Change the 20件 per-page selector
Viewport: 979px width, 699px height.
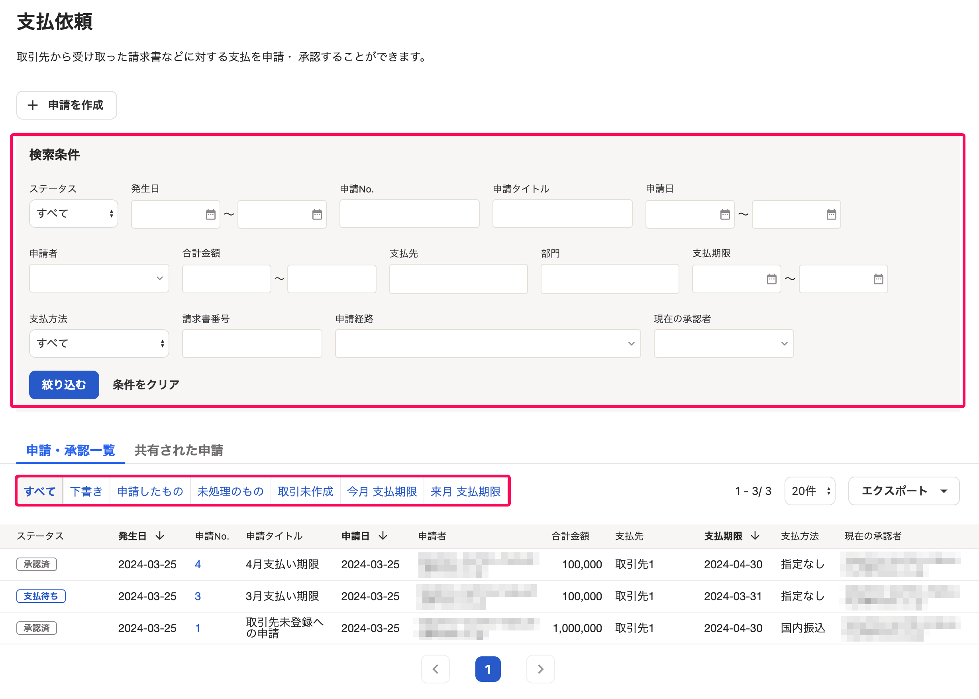click(x=809, y=491)
